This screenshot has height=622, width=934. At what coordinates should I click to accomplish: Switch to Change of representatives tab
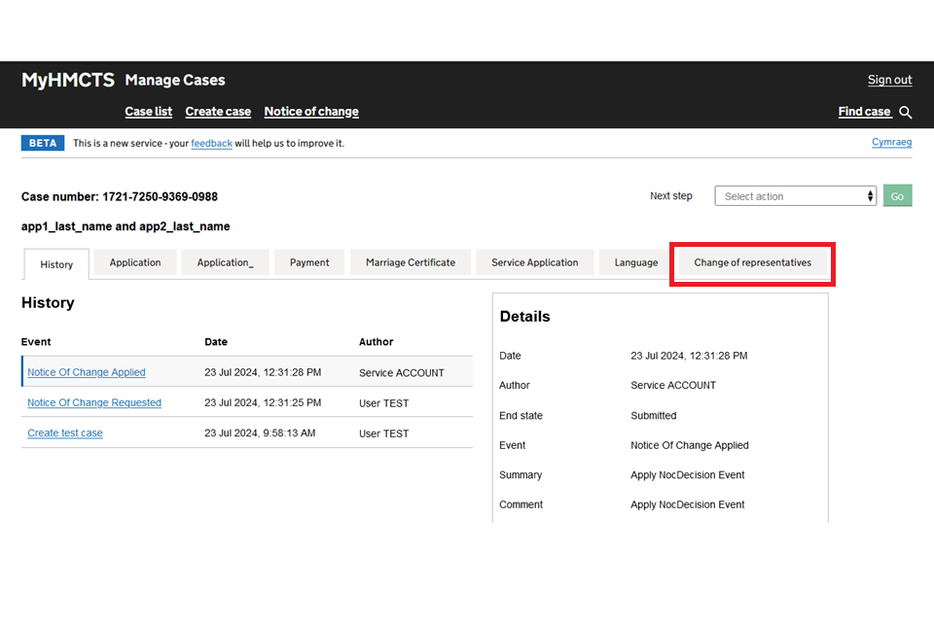(x=752, y=262)
